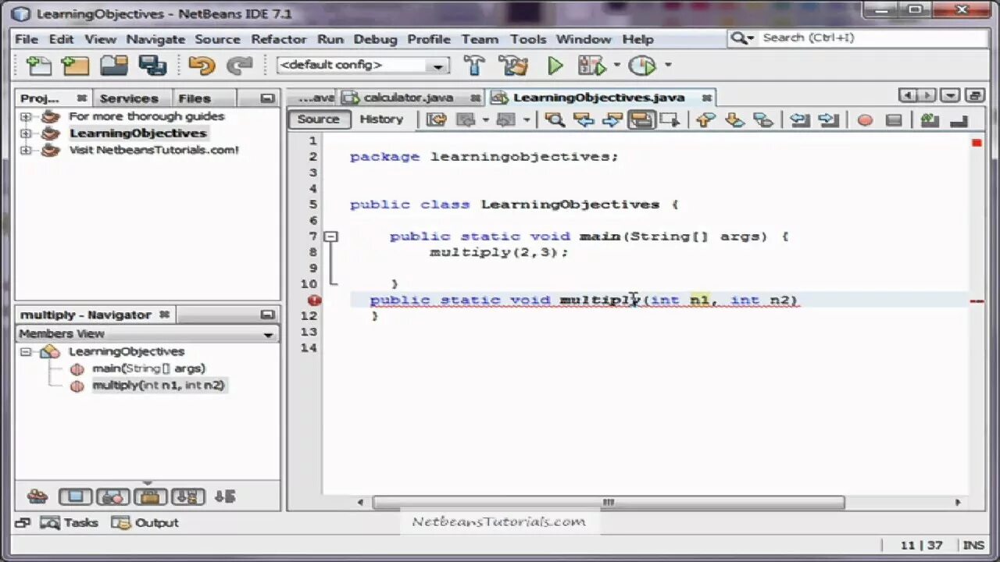The image size is (1000, 562).
Task: Open the editor documents list dropdown
Action: coord(950,96)
